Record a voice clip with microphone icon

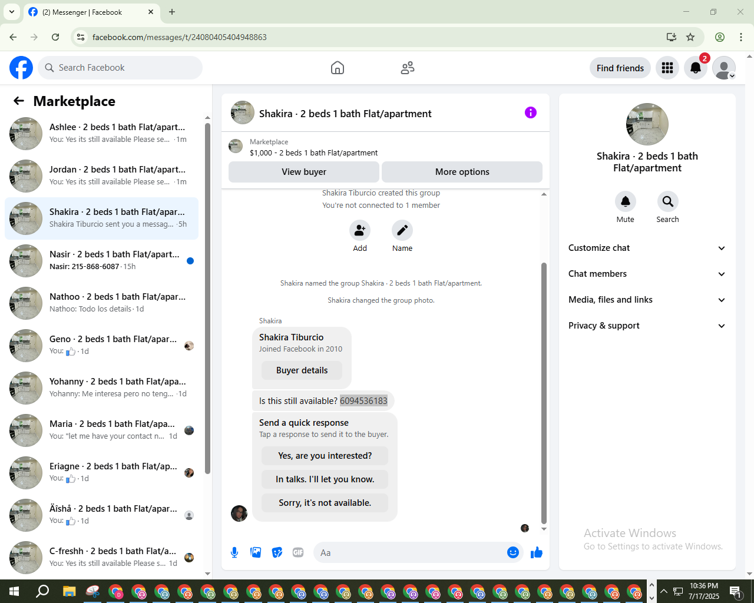coord(234,552)
